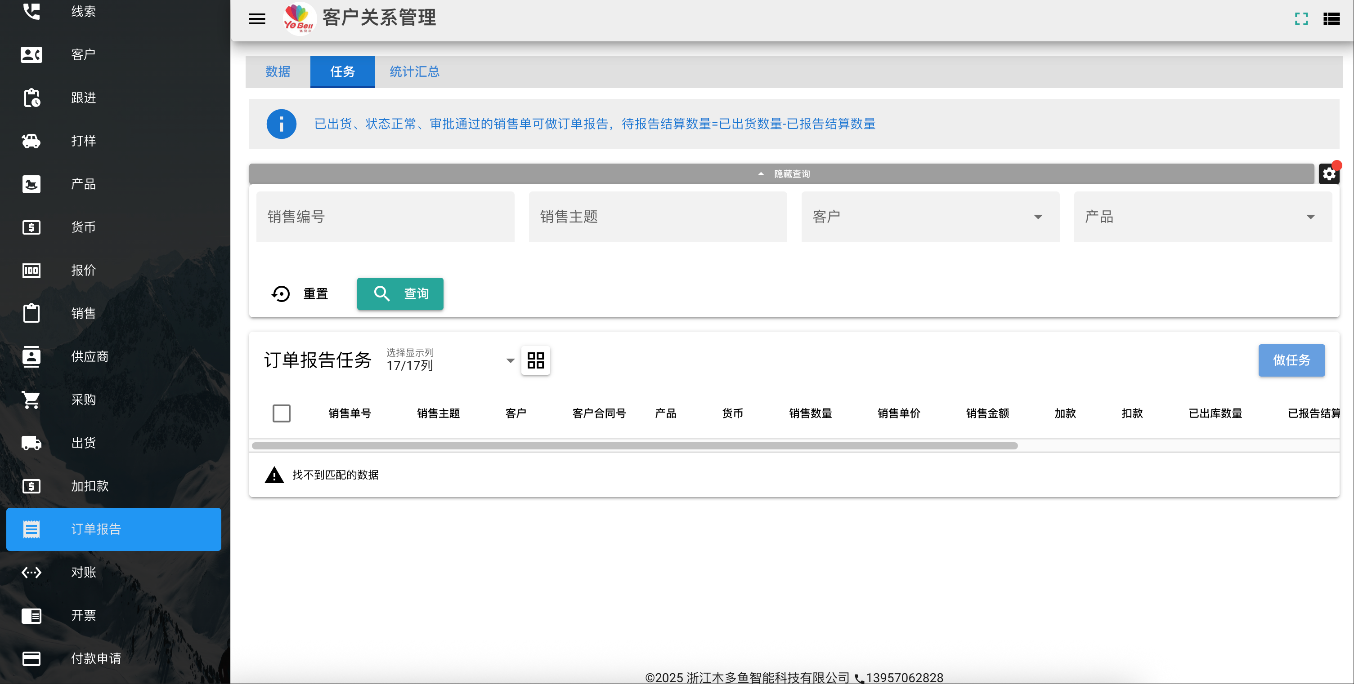Viewport: 1354px width, 684px height.
Task: Open the query settings gear icon
Action: coord(1329,174)
